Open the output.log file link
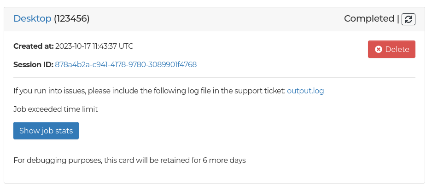The width and height of the screenshot is (432, 190). pos(305,91)
